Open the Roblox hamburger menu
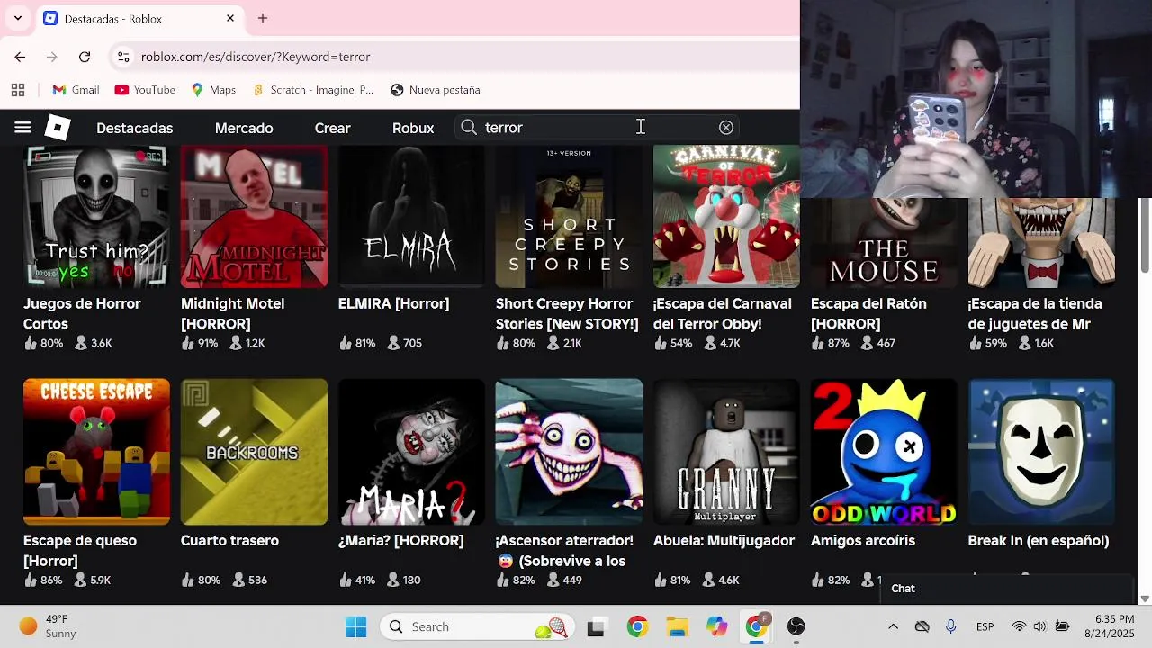Image resolution: width=1152 pixels, height=648 pixels. point(22,128)
